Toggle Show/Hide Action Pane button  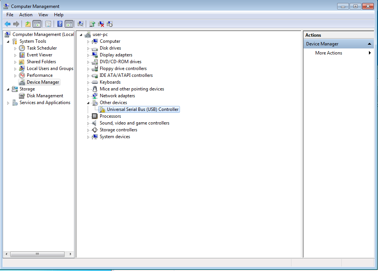(69, 24)
